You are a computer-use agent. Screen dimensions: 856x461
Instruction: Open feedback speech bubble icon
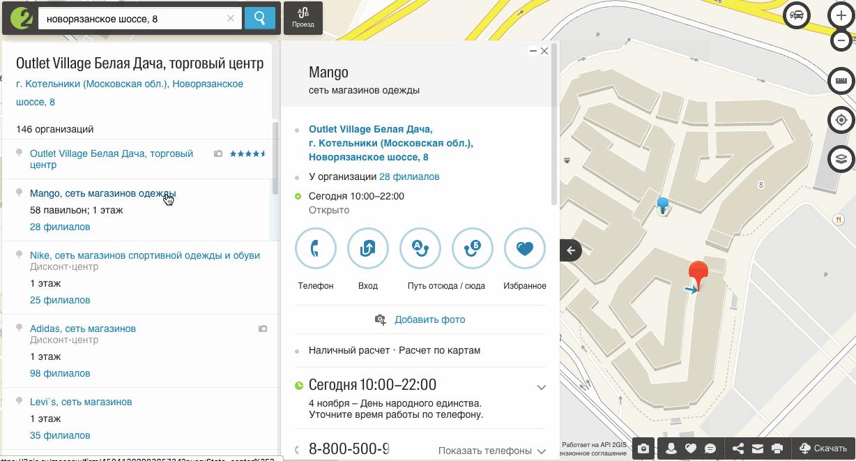(x=710, y=448)
